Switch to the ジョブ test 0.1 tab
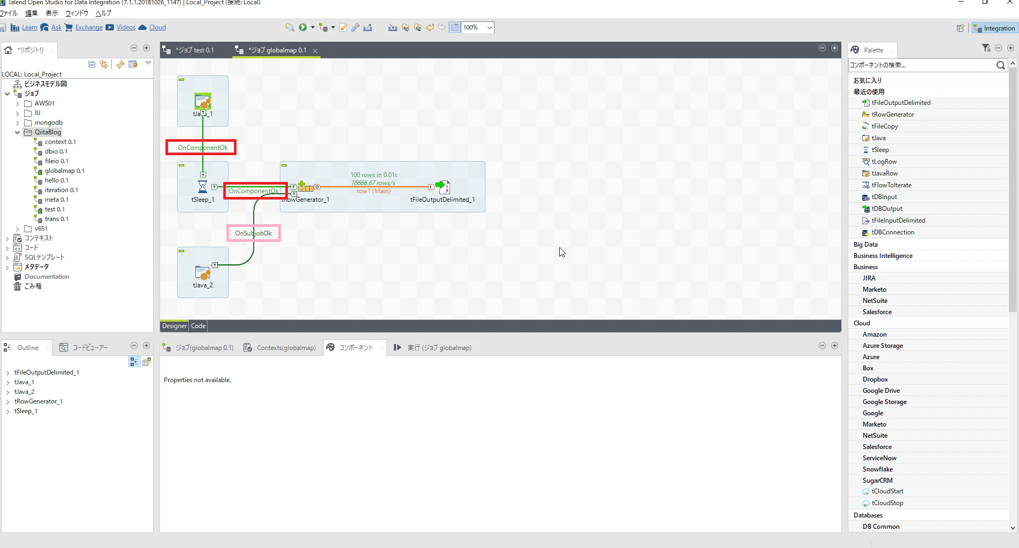Image resolution: width=1019 pixels, height=548 pixels. tap(195, 50)
